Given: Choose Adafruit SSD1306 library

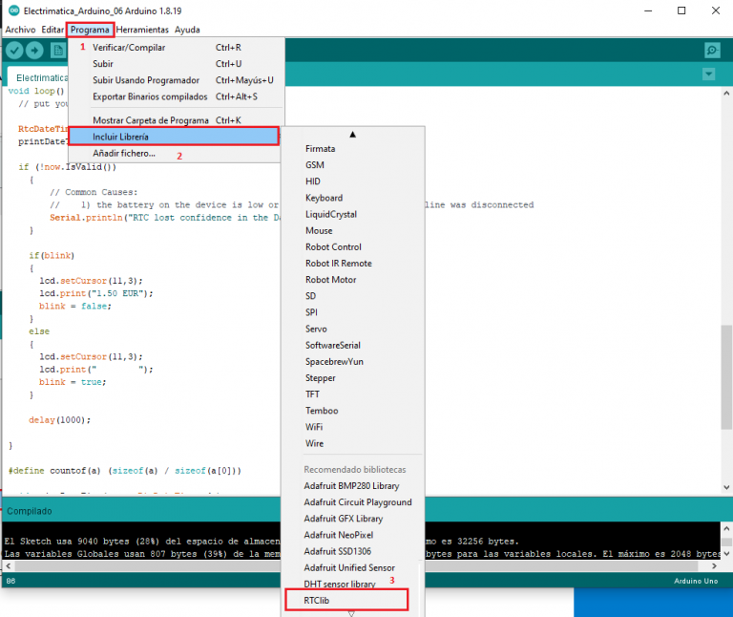Looking at the screenshot, I should [339, 551].
